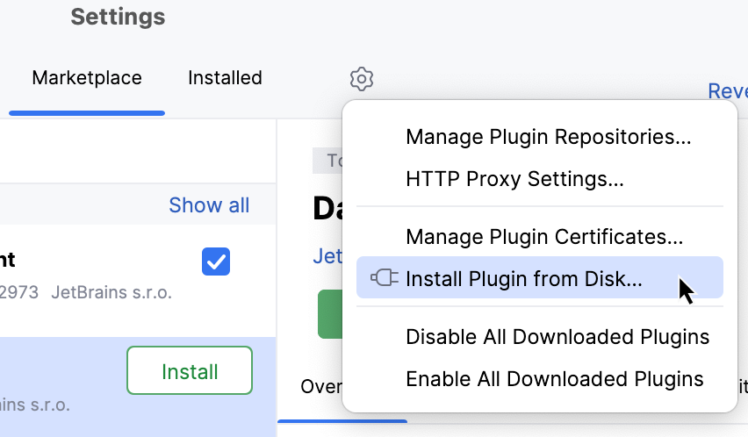The height and width of the screenshot is (437, 748).
Task: Open HTTP Proxy Settings...
Action: (514, 179)
